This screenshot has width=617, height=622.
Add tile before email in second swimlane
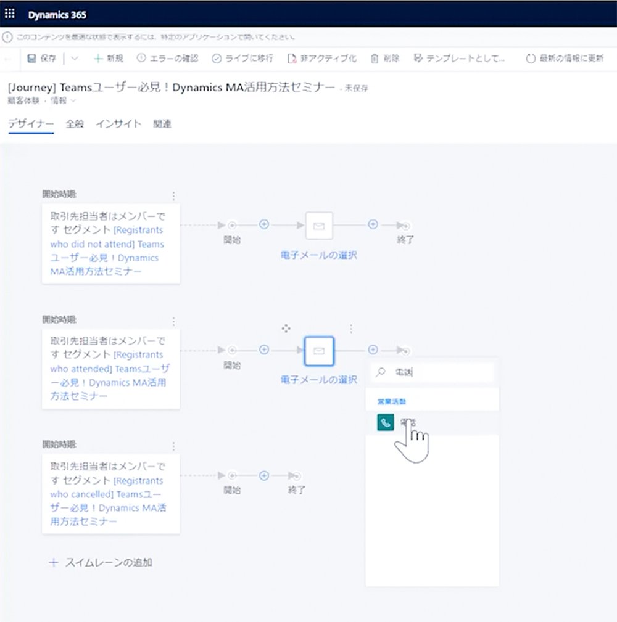click(x=264, y=350)
